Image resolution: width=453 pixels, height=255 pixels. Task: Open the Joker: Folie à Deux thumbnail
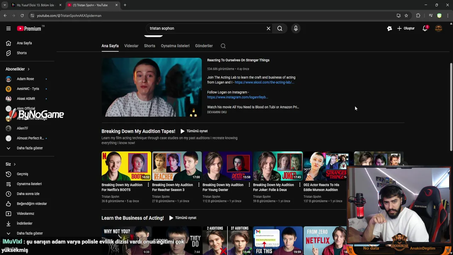[278, 166]
